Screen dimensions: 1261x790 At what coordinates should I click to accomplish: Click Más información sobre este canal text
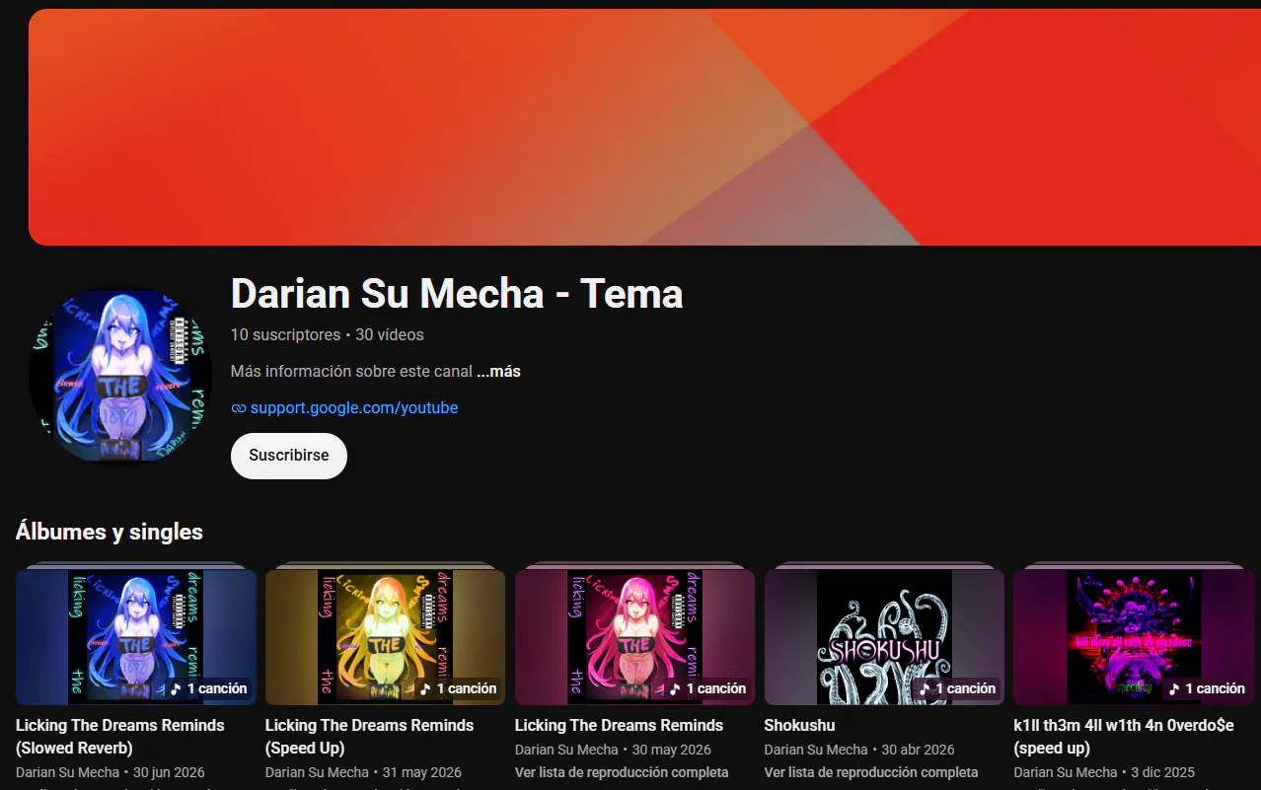pyautogui.click(x=351, y=372)
